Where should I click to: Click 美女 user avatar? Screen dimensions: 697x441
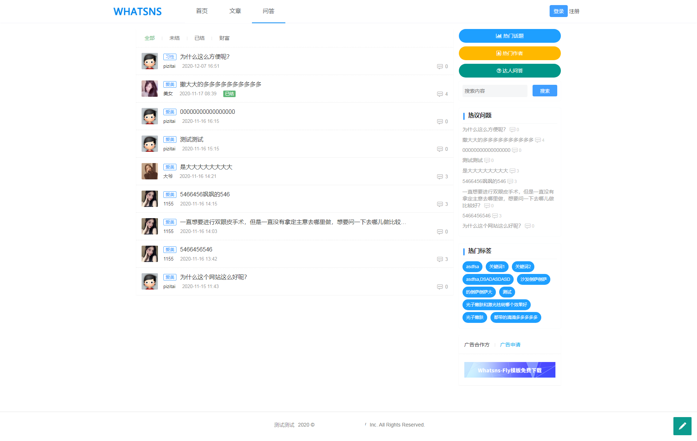click(150, 88)
